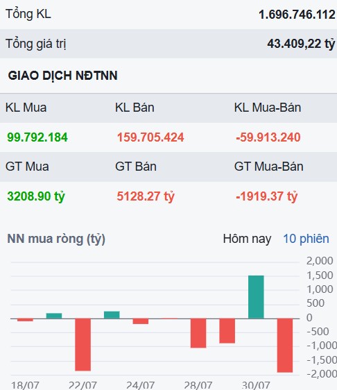This screenshot has height=390, width=337.
Task: Click the small red bar for 24/07
Action: pos(141,321)
